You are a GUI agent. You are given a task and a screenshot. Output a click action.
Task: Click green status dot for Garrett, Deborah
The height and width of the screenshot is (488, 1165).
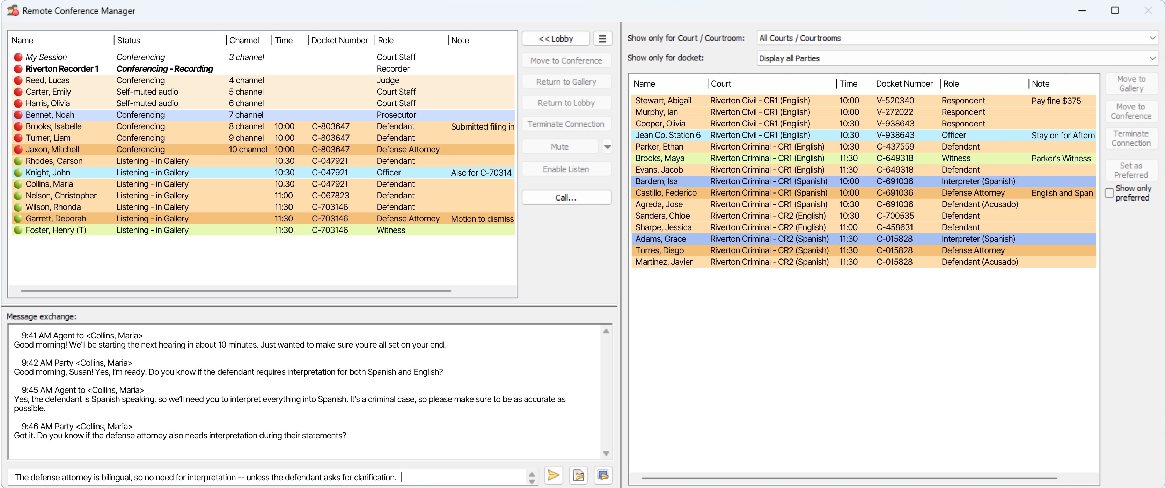pyautogui.click(x=18, y=219)
